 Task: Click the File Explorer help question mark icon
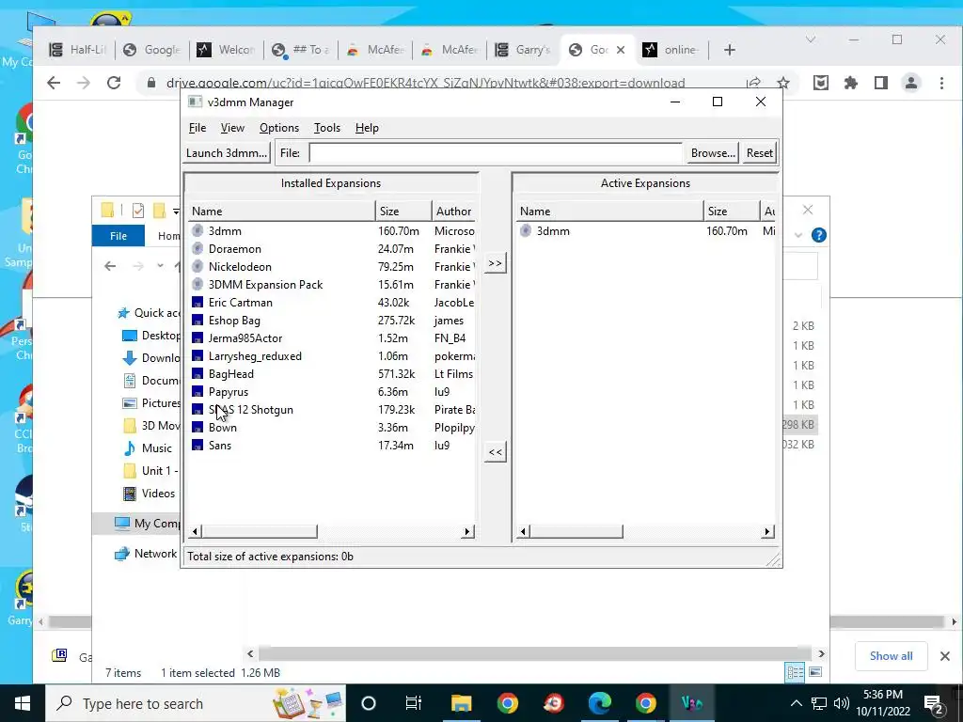818,235
